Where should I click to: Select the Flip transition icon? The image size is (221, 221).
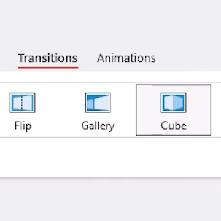pos(22,103)
